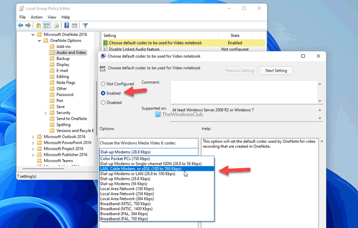358x228 pixels.
Task: Click the State column header
Action: pyautogui.click(x=235, y=36)
